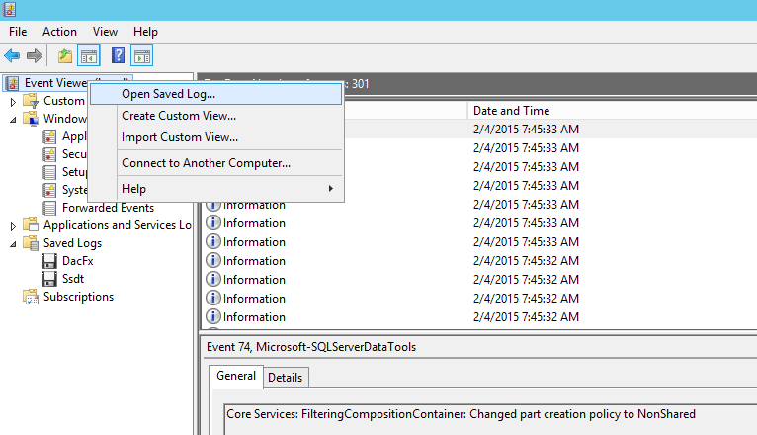Click the Applications and Services Logs folder icon
The width and height of the screenshot is (757, 435).
31,225
